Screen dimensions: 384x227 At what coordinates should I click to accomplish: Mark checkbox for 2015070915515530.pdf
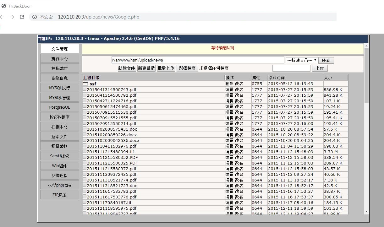(x=85, y=112)
